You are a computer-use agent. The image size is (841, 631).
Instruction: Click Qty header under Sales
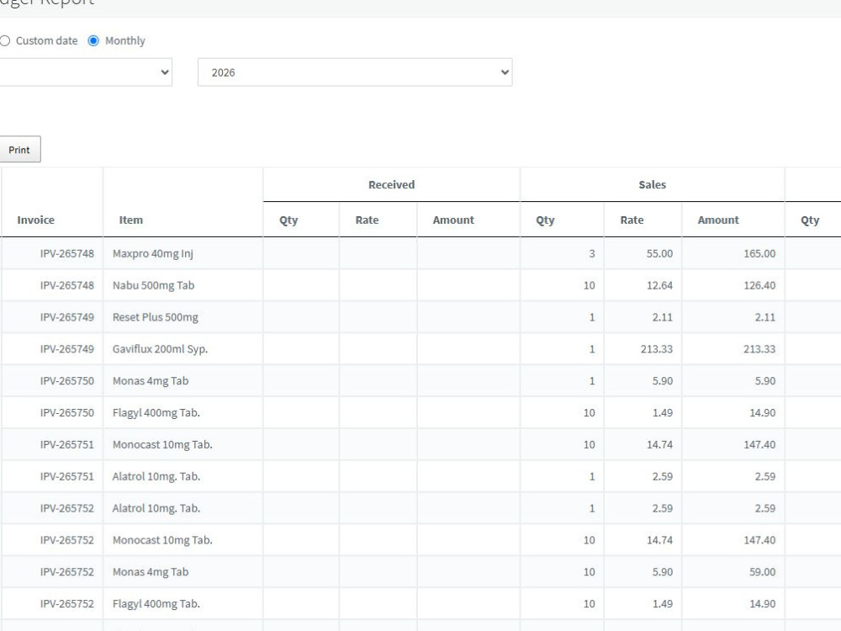545,220
